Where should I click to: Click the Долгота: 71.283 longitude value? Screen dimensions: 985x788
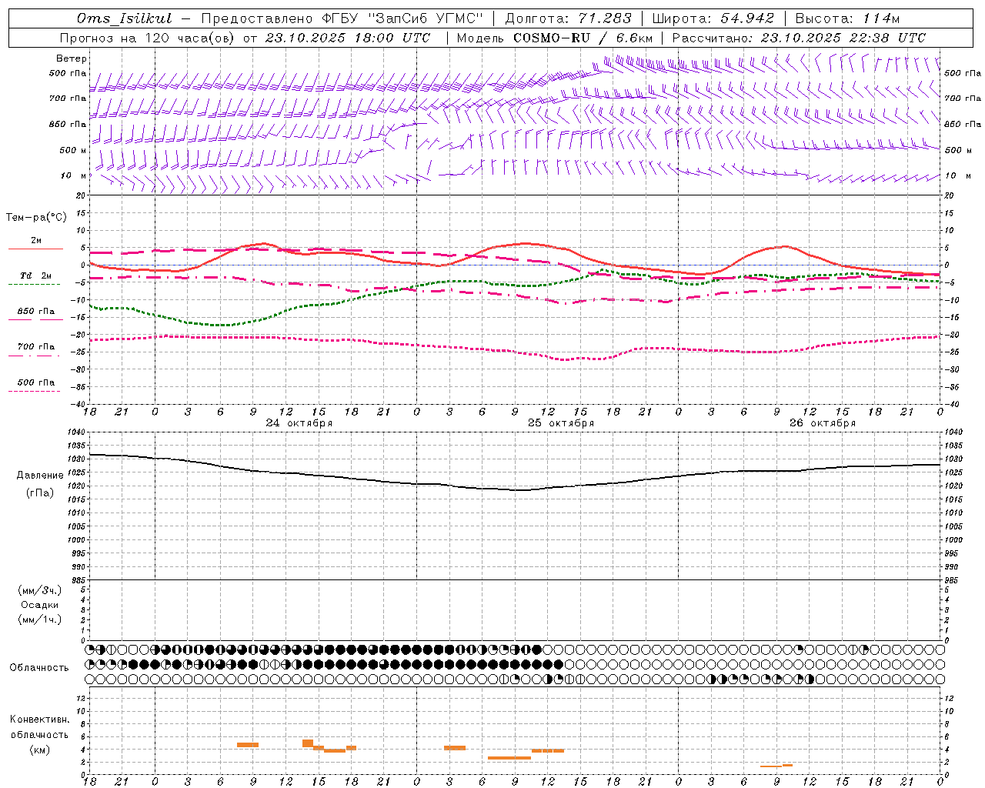[x=568, y=18]
